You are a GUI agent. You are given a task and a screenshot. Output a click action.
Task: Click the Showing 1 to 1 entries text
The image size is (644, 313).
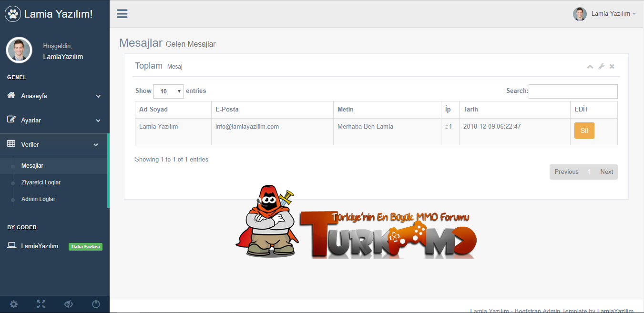(x=172, y=160)
